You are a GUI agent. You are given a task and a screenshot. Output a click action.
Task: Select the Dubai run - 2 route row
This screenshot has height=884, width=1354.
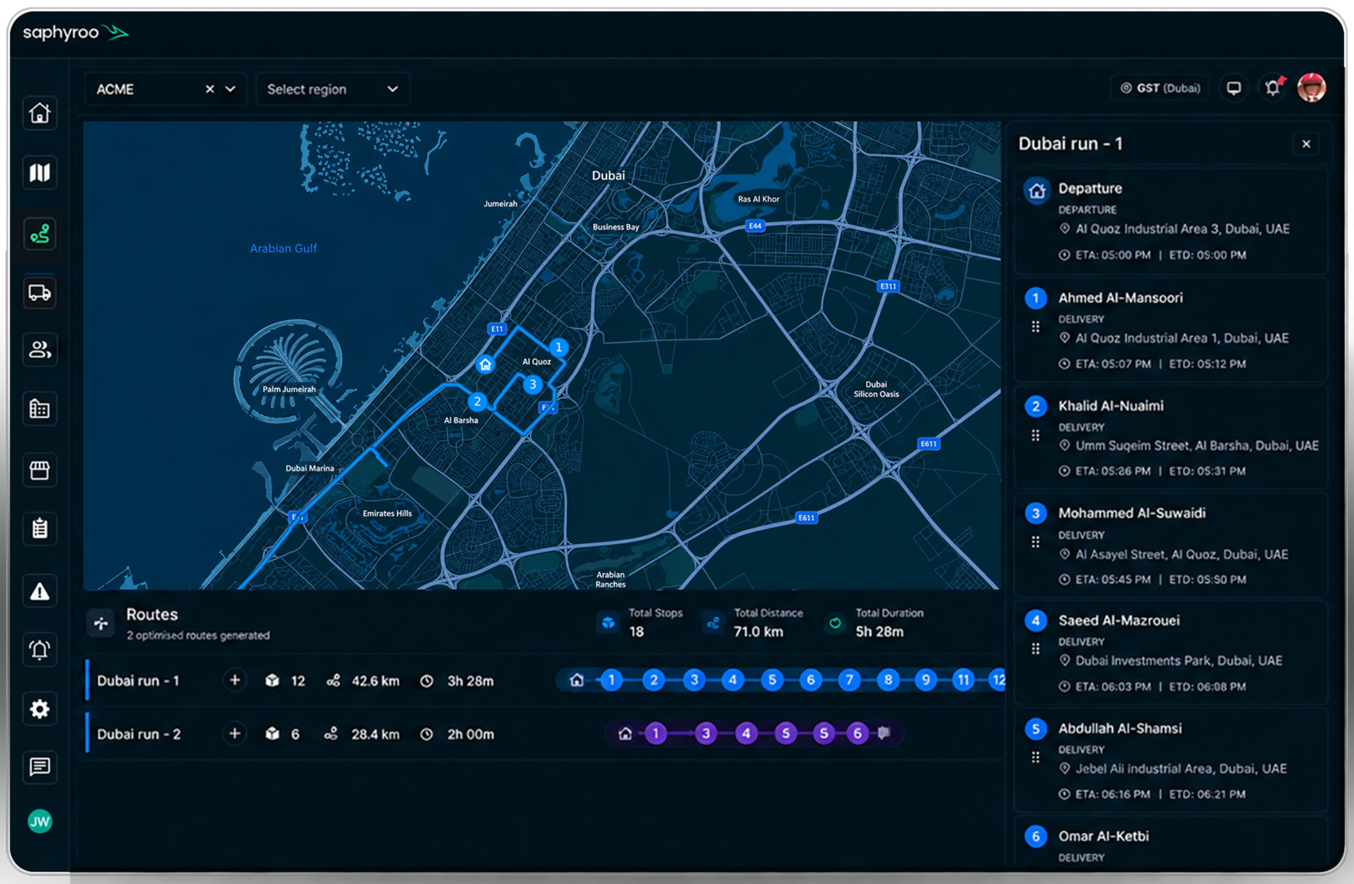pyautogui.click(x=544, y=734)
